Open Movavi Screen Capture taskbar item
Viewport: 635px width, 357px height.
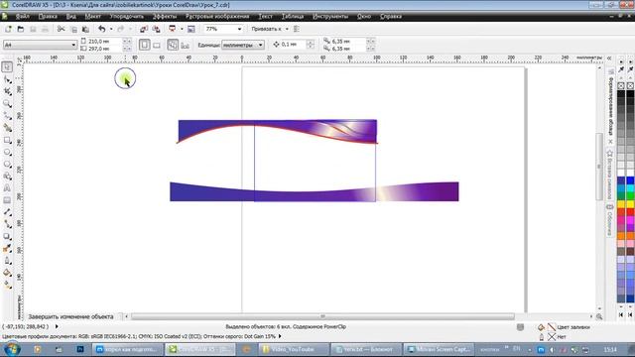439,349
